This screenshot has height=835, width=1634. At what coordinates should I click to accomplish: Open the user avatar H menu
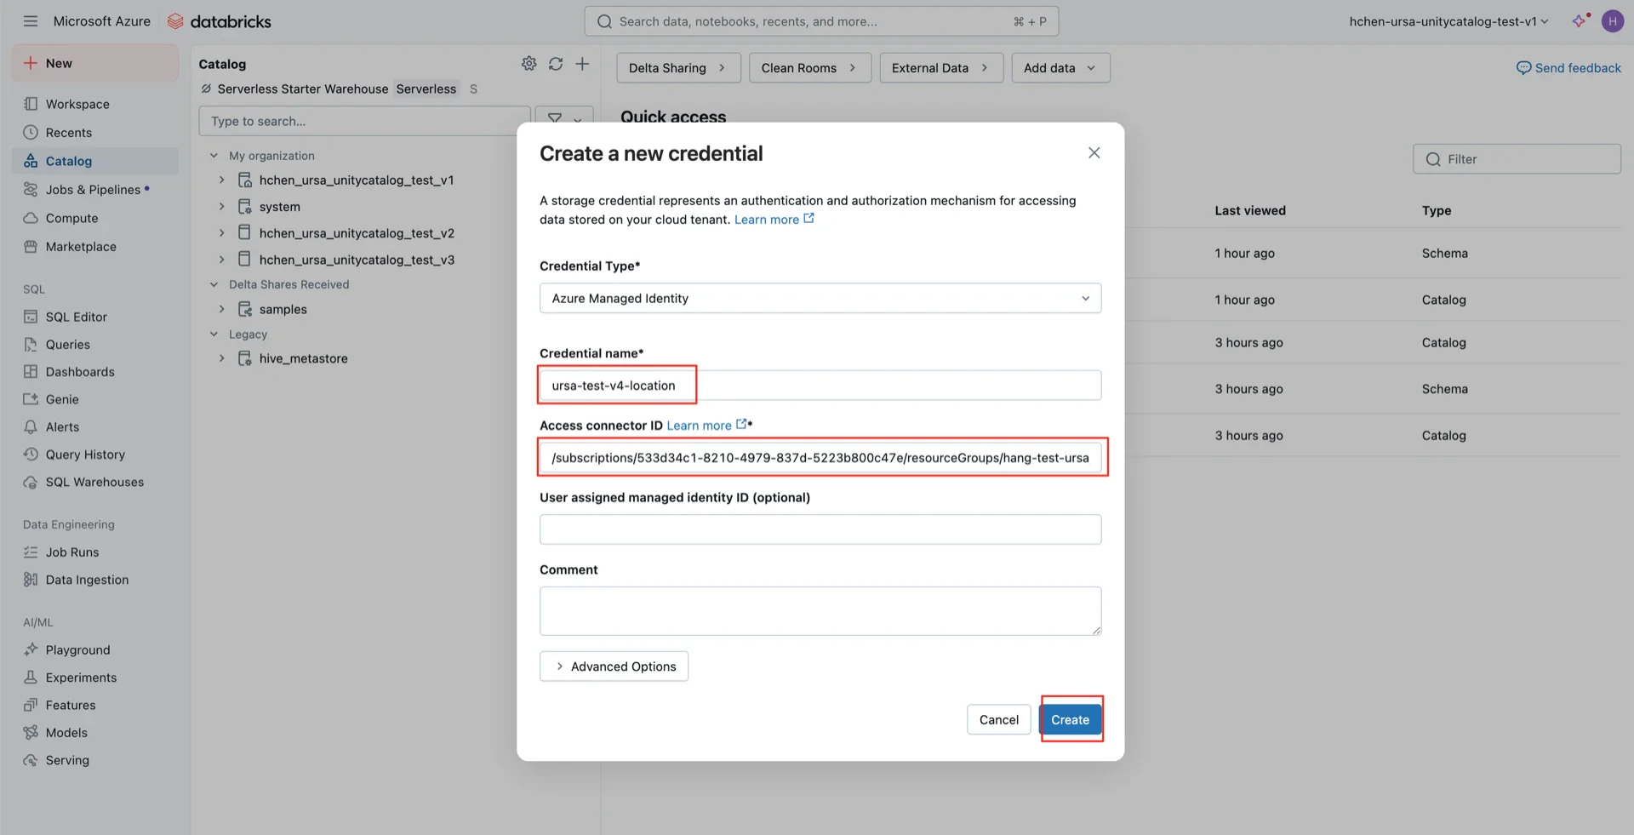click(x=1612, y=21)
